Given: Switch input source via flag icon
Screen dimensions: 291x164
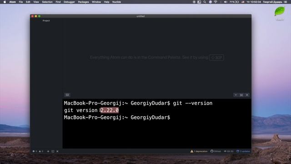Looking at the screenshot, I should click(243, 2).
